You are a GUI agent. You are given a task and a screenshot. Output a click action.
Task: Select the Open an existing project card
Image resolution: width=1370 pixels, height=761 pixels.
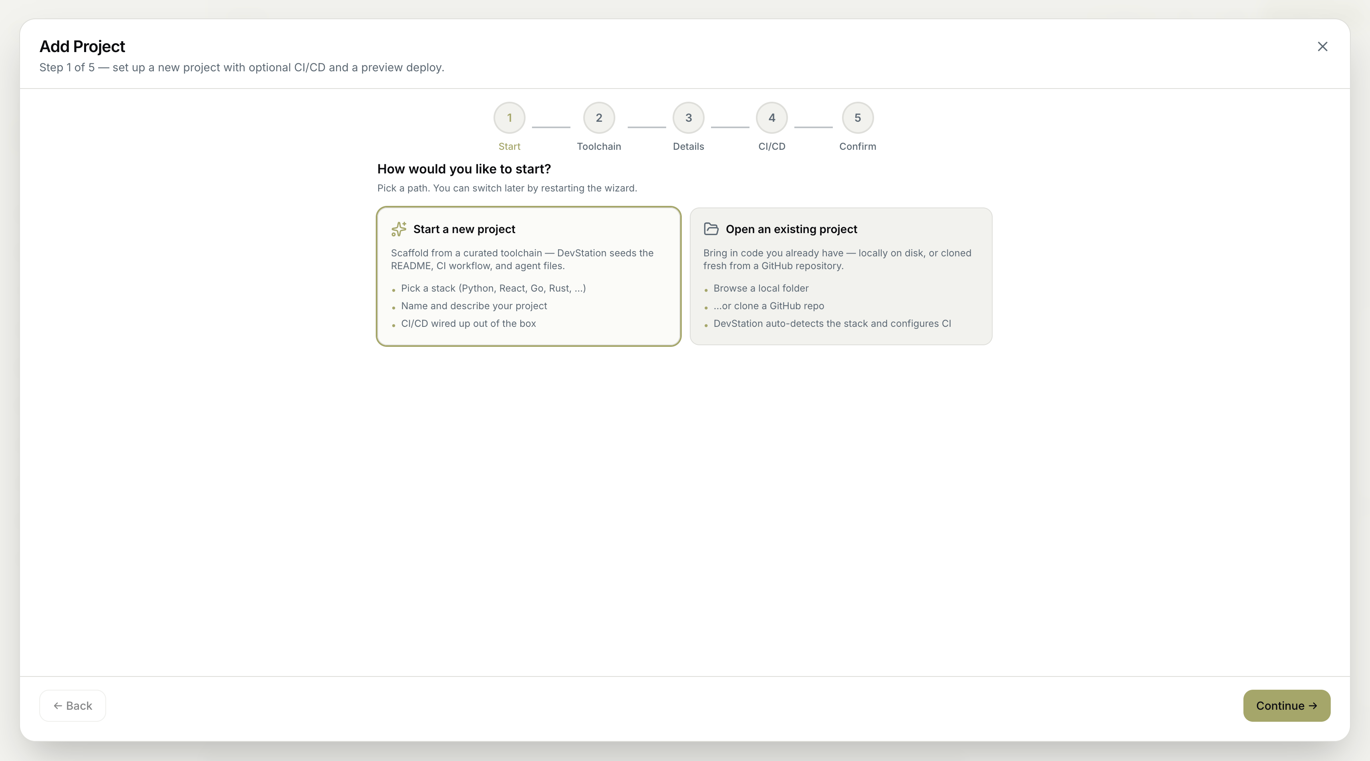click(x=841, y=276)
